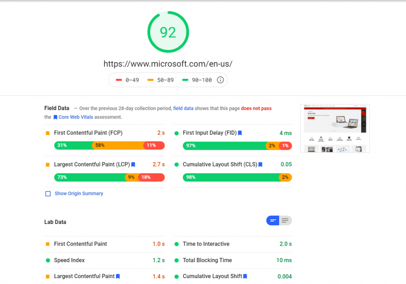Click the score legend info icon
The height and width of the screenshot is (284, 406).
click(220, 80)
